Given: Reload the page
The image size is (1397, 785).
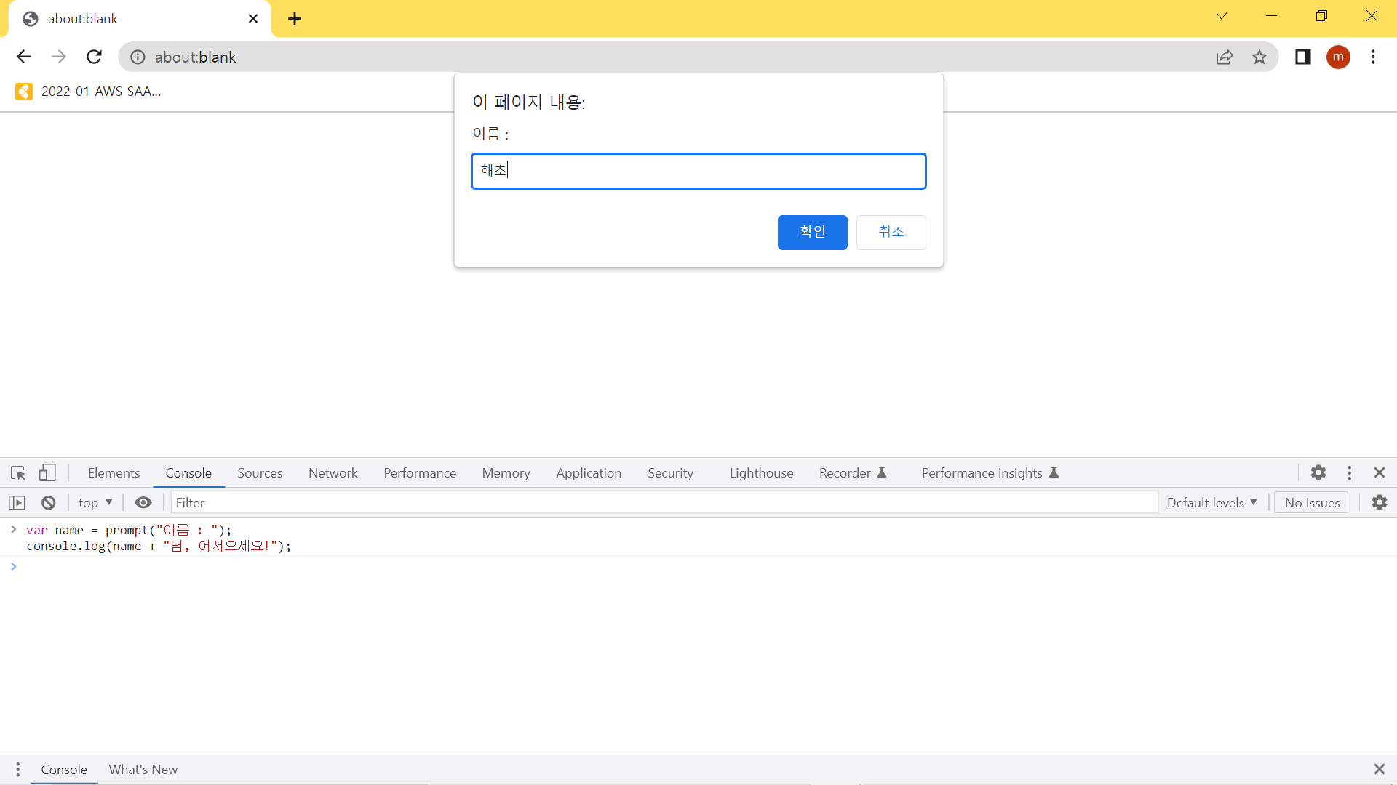Looking at the screenshot, I should point(94,57).
